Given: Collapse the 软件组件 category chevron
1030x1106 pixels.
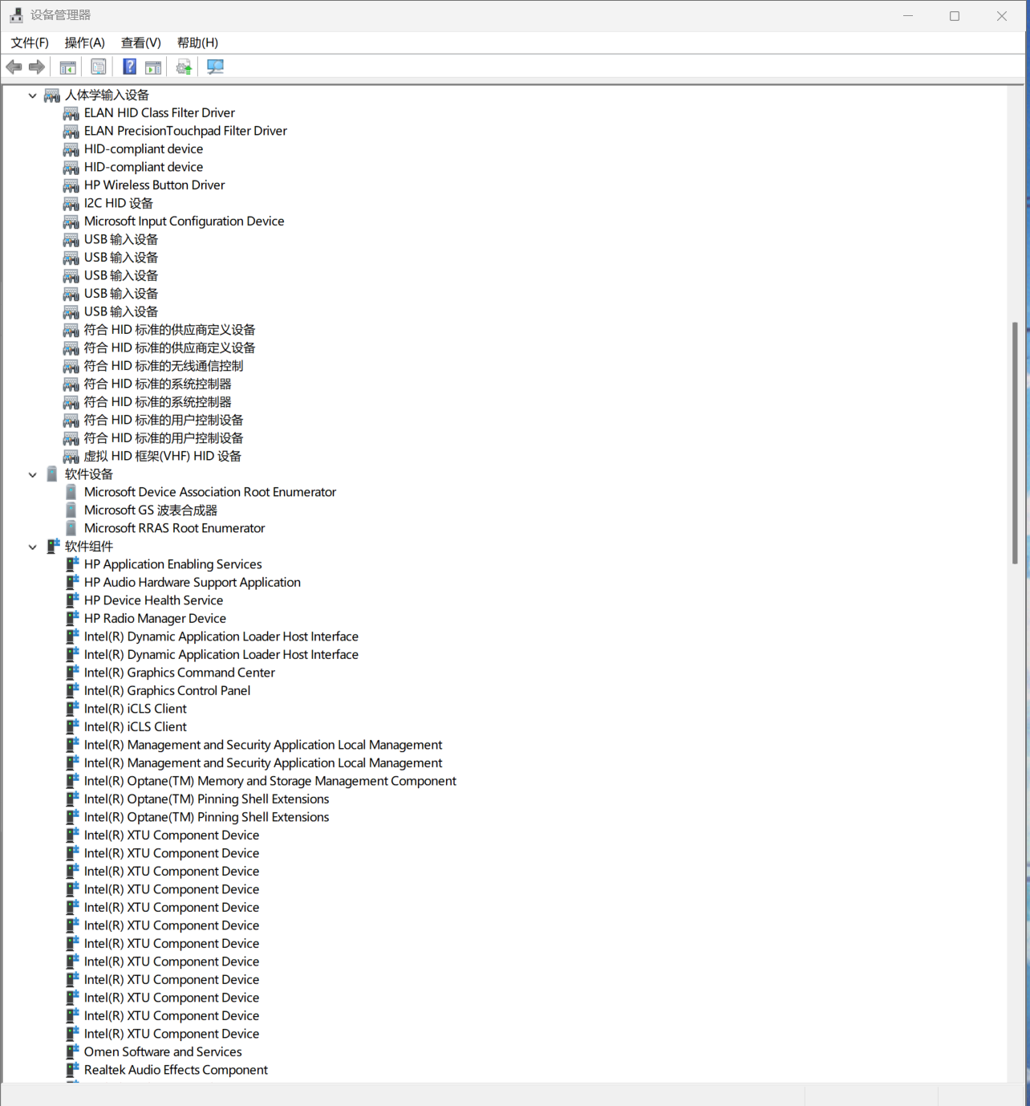Looking at the screenshot, I should (32, 547).
